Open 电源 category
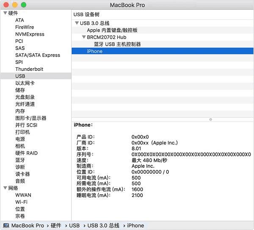This screenshot has height=230, width=254. [x=20, y=139]
